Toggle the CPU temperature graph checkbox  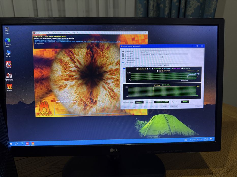click(x=148, y=69)
